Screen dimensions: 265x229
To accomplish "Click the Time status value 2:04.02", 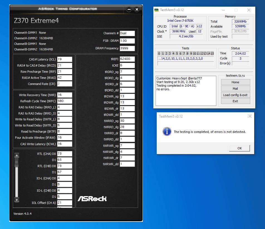I will click(x=240, y=53).
